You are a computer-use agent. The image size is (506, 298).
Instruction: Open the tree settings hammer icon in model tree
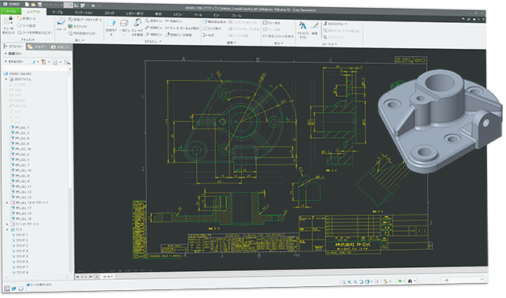[x=43, y=61]
